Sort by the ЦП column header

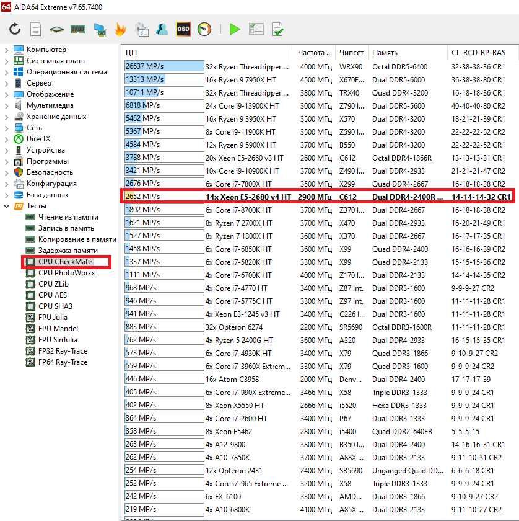[x=207, y=53]
